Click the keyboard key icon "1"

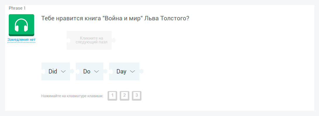coord(112,96)
